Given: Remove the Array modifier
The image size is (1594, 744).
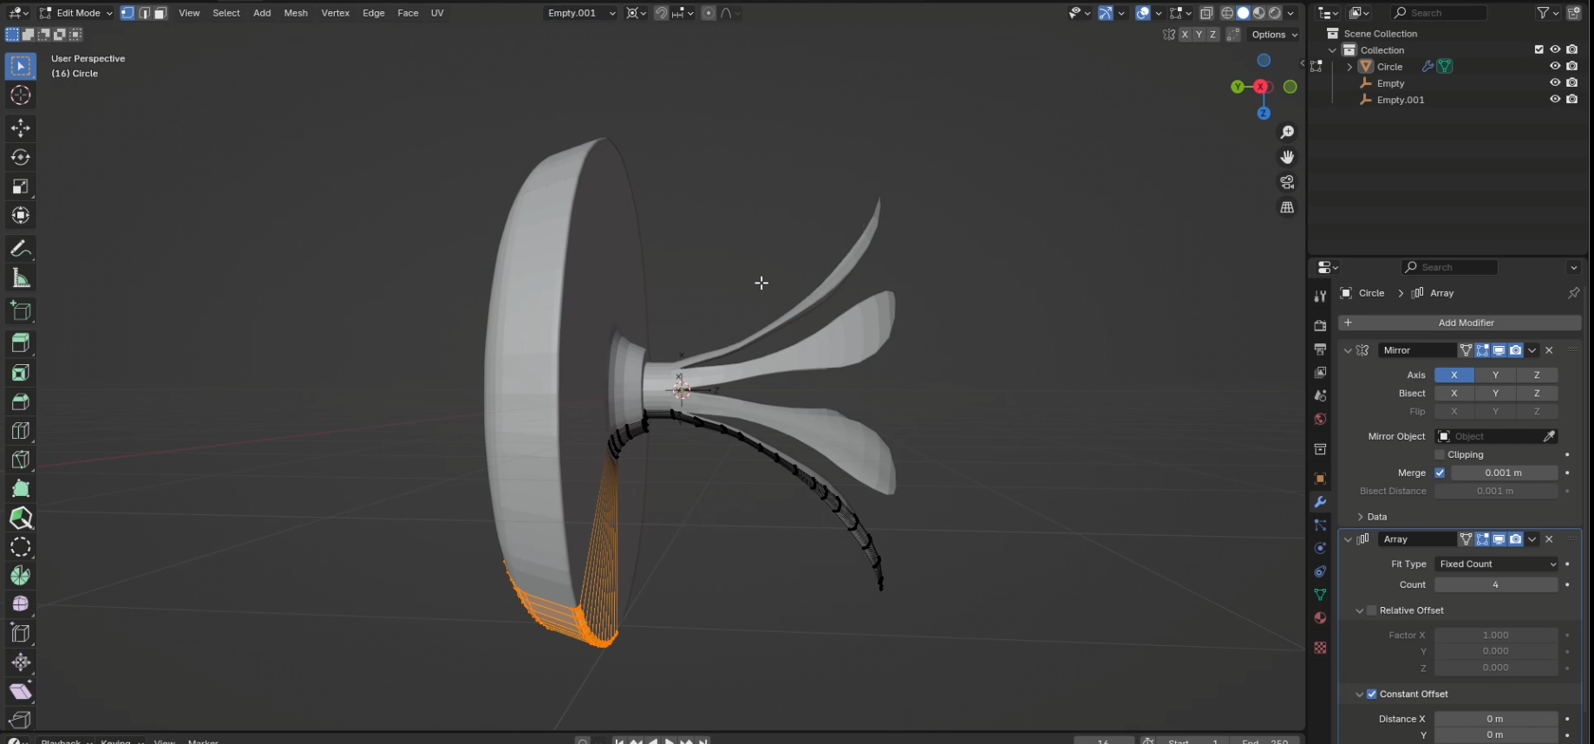Looking at the screenshot, I should click(1549, 539).
